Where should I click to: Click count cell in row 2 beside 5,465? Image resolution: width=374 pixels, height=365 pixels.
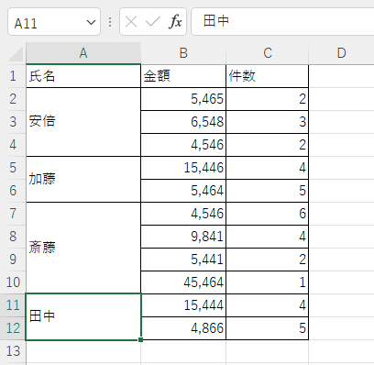point(268,99)
